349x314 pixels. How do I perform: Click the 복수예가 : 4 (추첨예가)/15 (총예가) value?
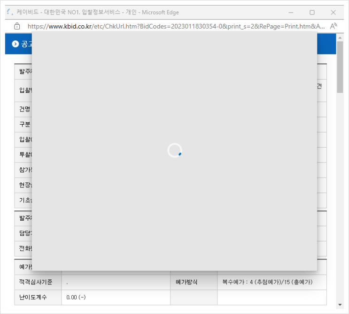click(x=267, y=282)
